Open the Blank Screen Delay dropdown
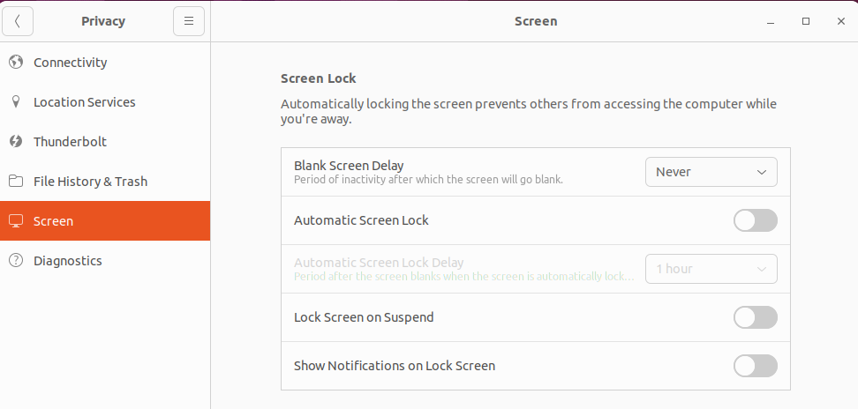Viewport: 858px width, 409px height. 711,172
